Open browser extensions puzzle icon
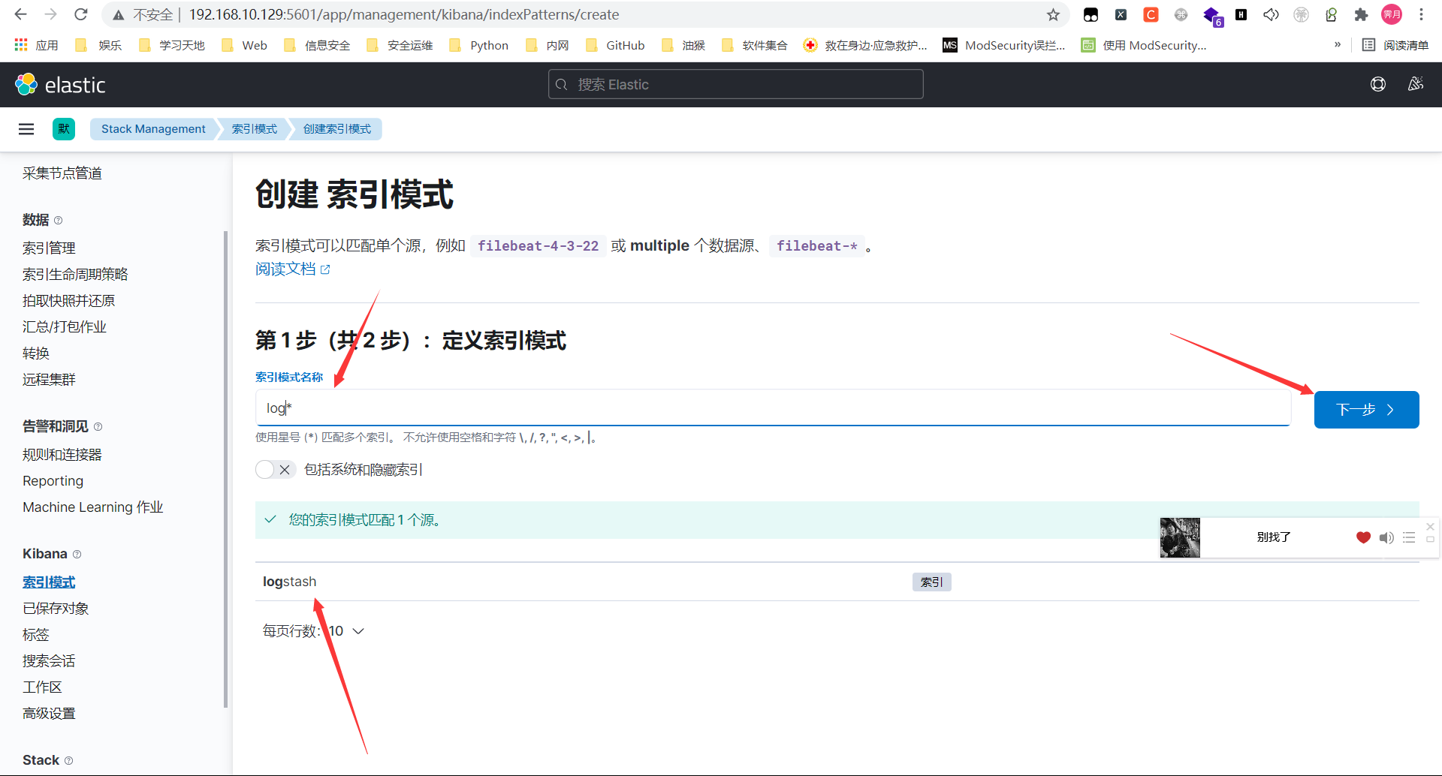This screenshot has width=1442, height=776. click(1361, 15)
